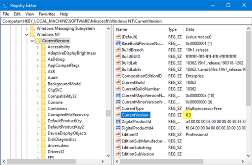Expand the BackgroundModel key
The width and height of the screenshot is (252, 165).
point(37,84)
